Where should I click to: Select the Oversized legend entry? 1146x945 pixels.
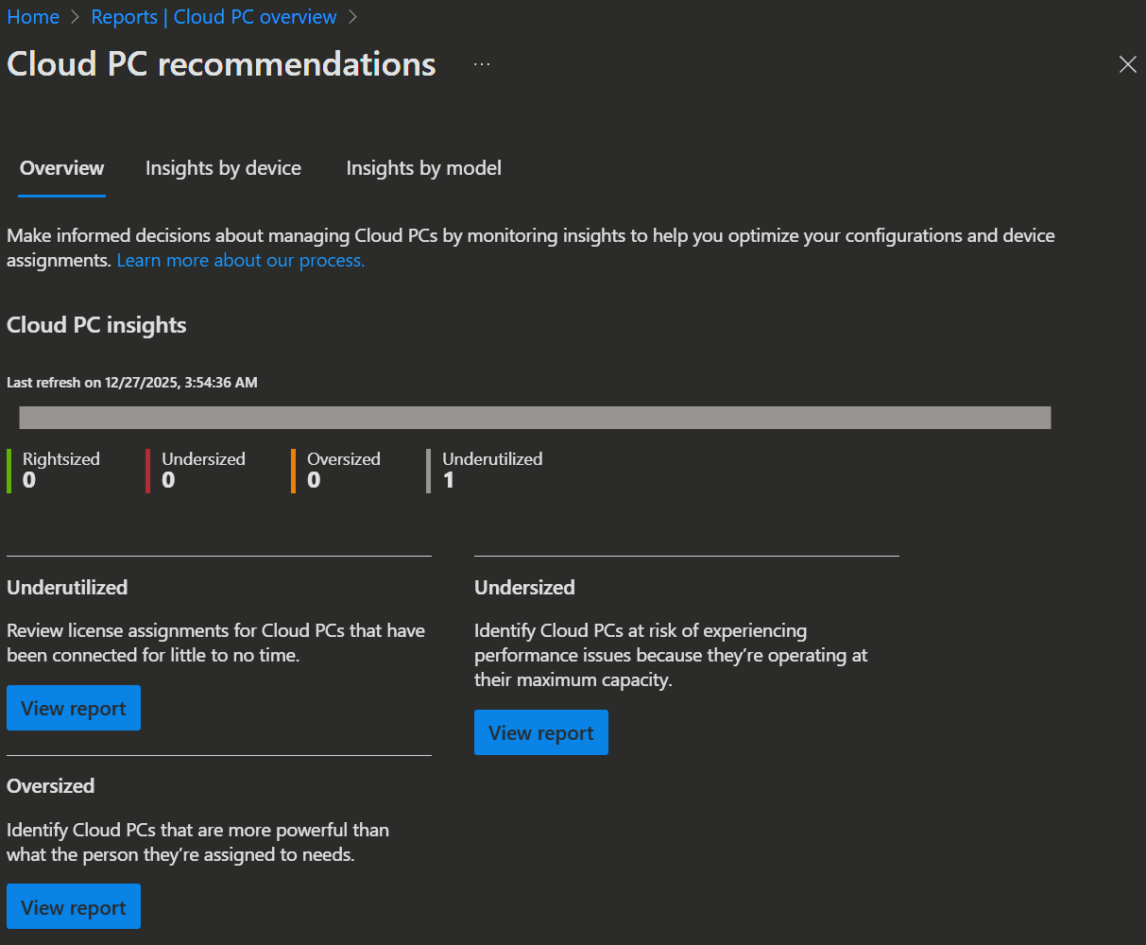click(343, 470)
